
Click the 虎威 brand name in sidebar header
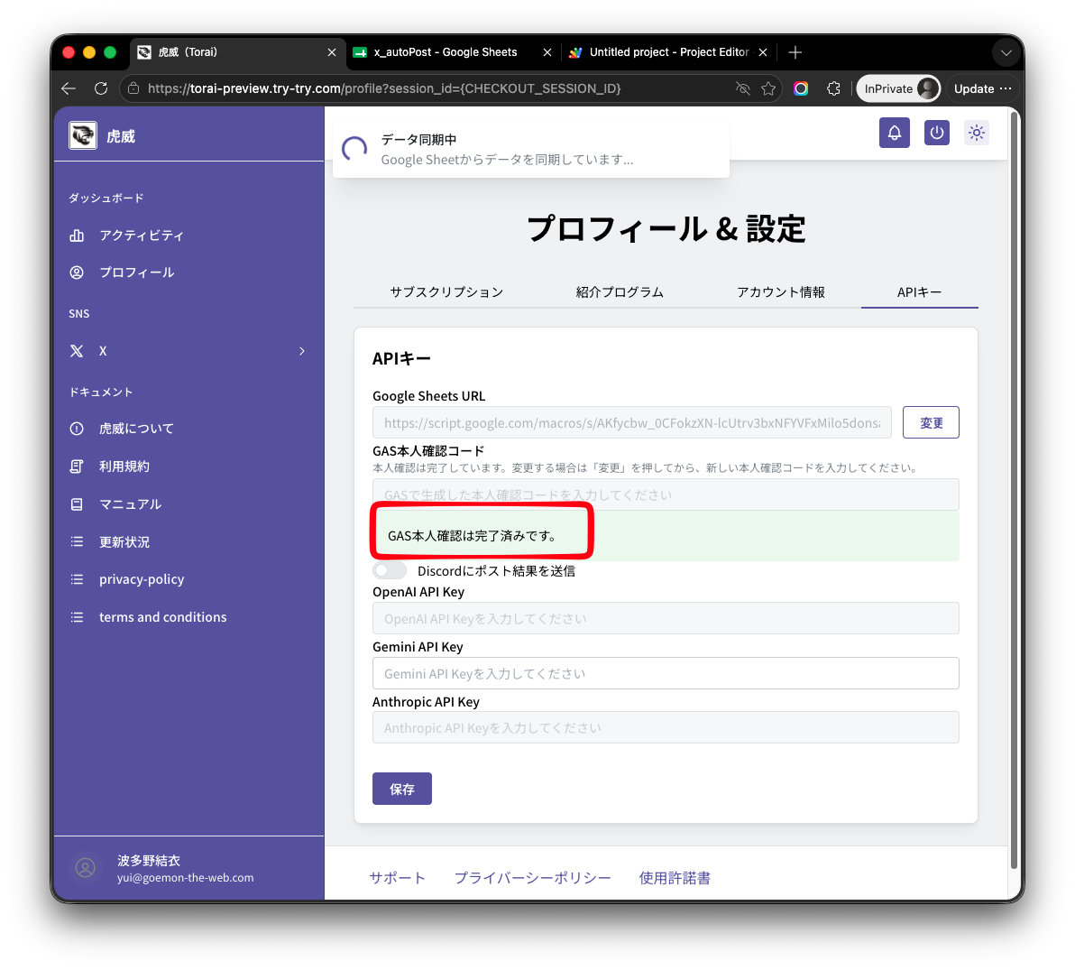tap(121, 136)
